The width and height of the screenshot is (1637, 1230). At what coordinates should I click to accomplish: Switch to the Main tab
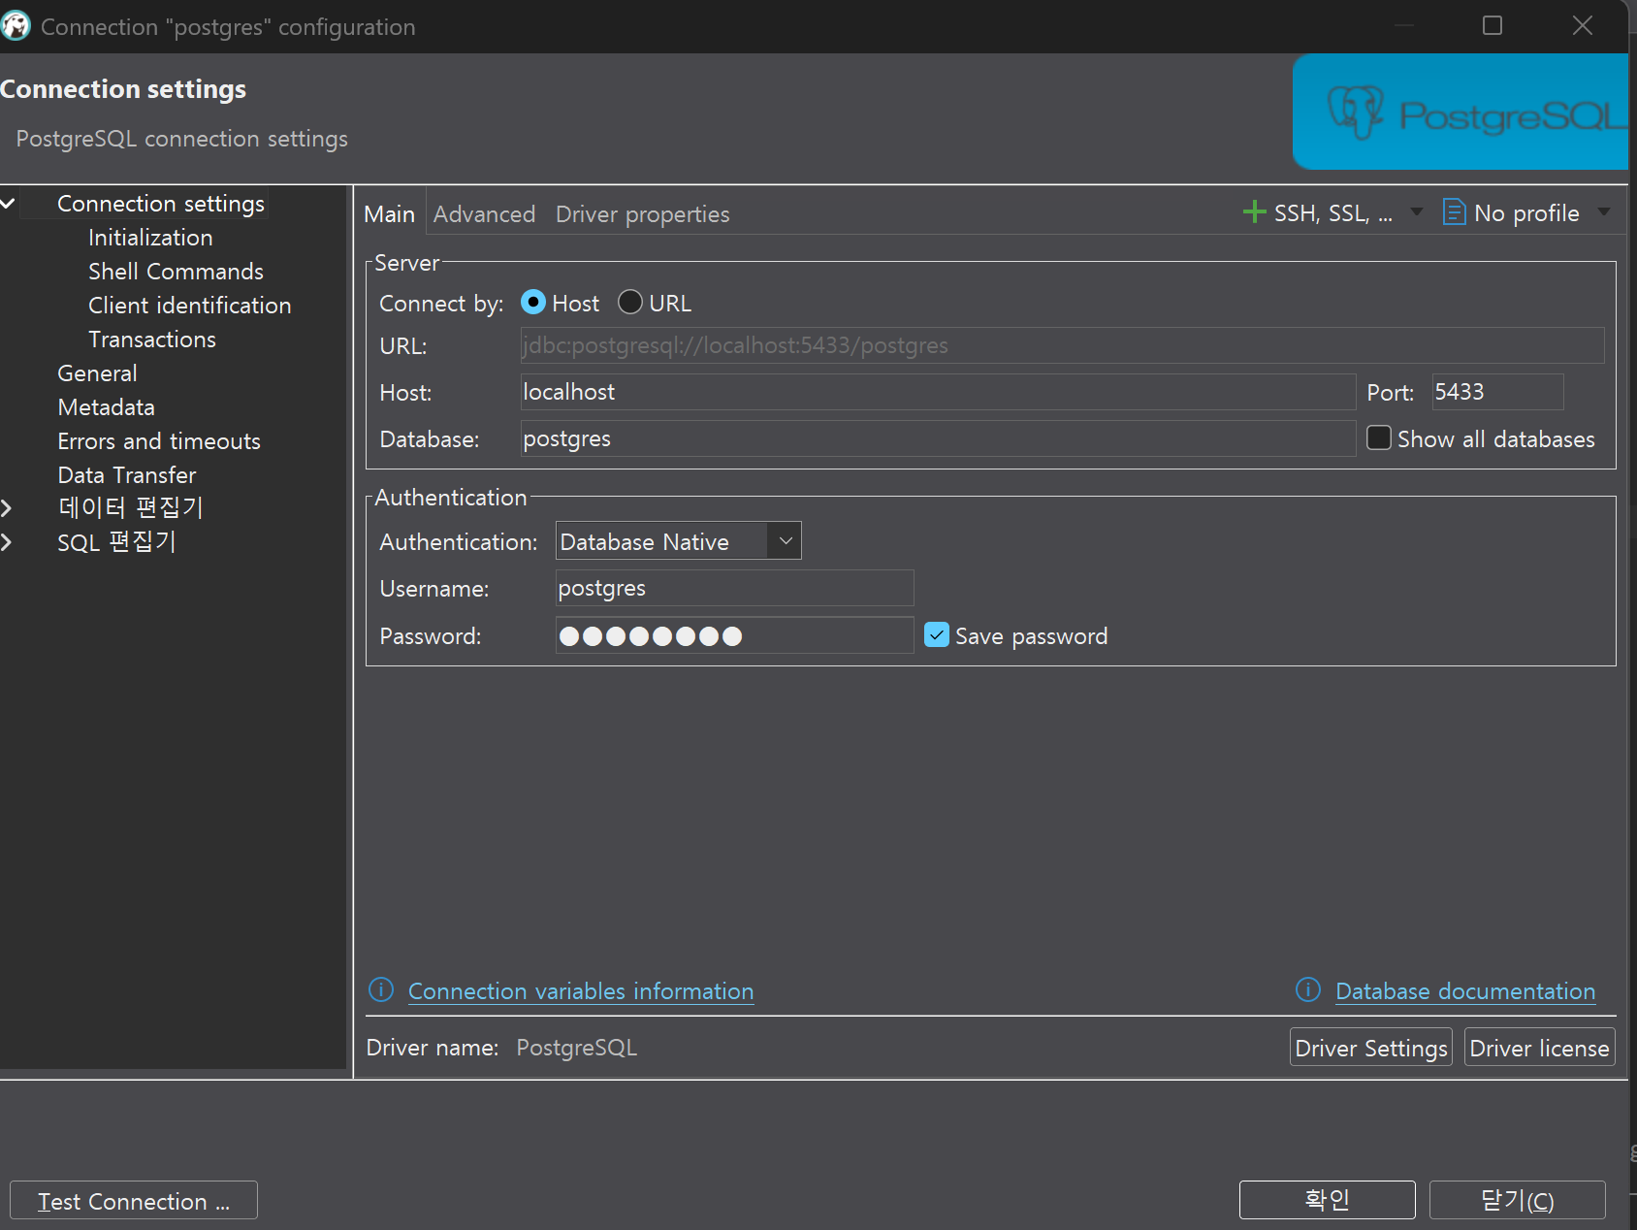(390, 213)
